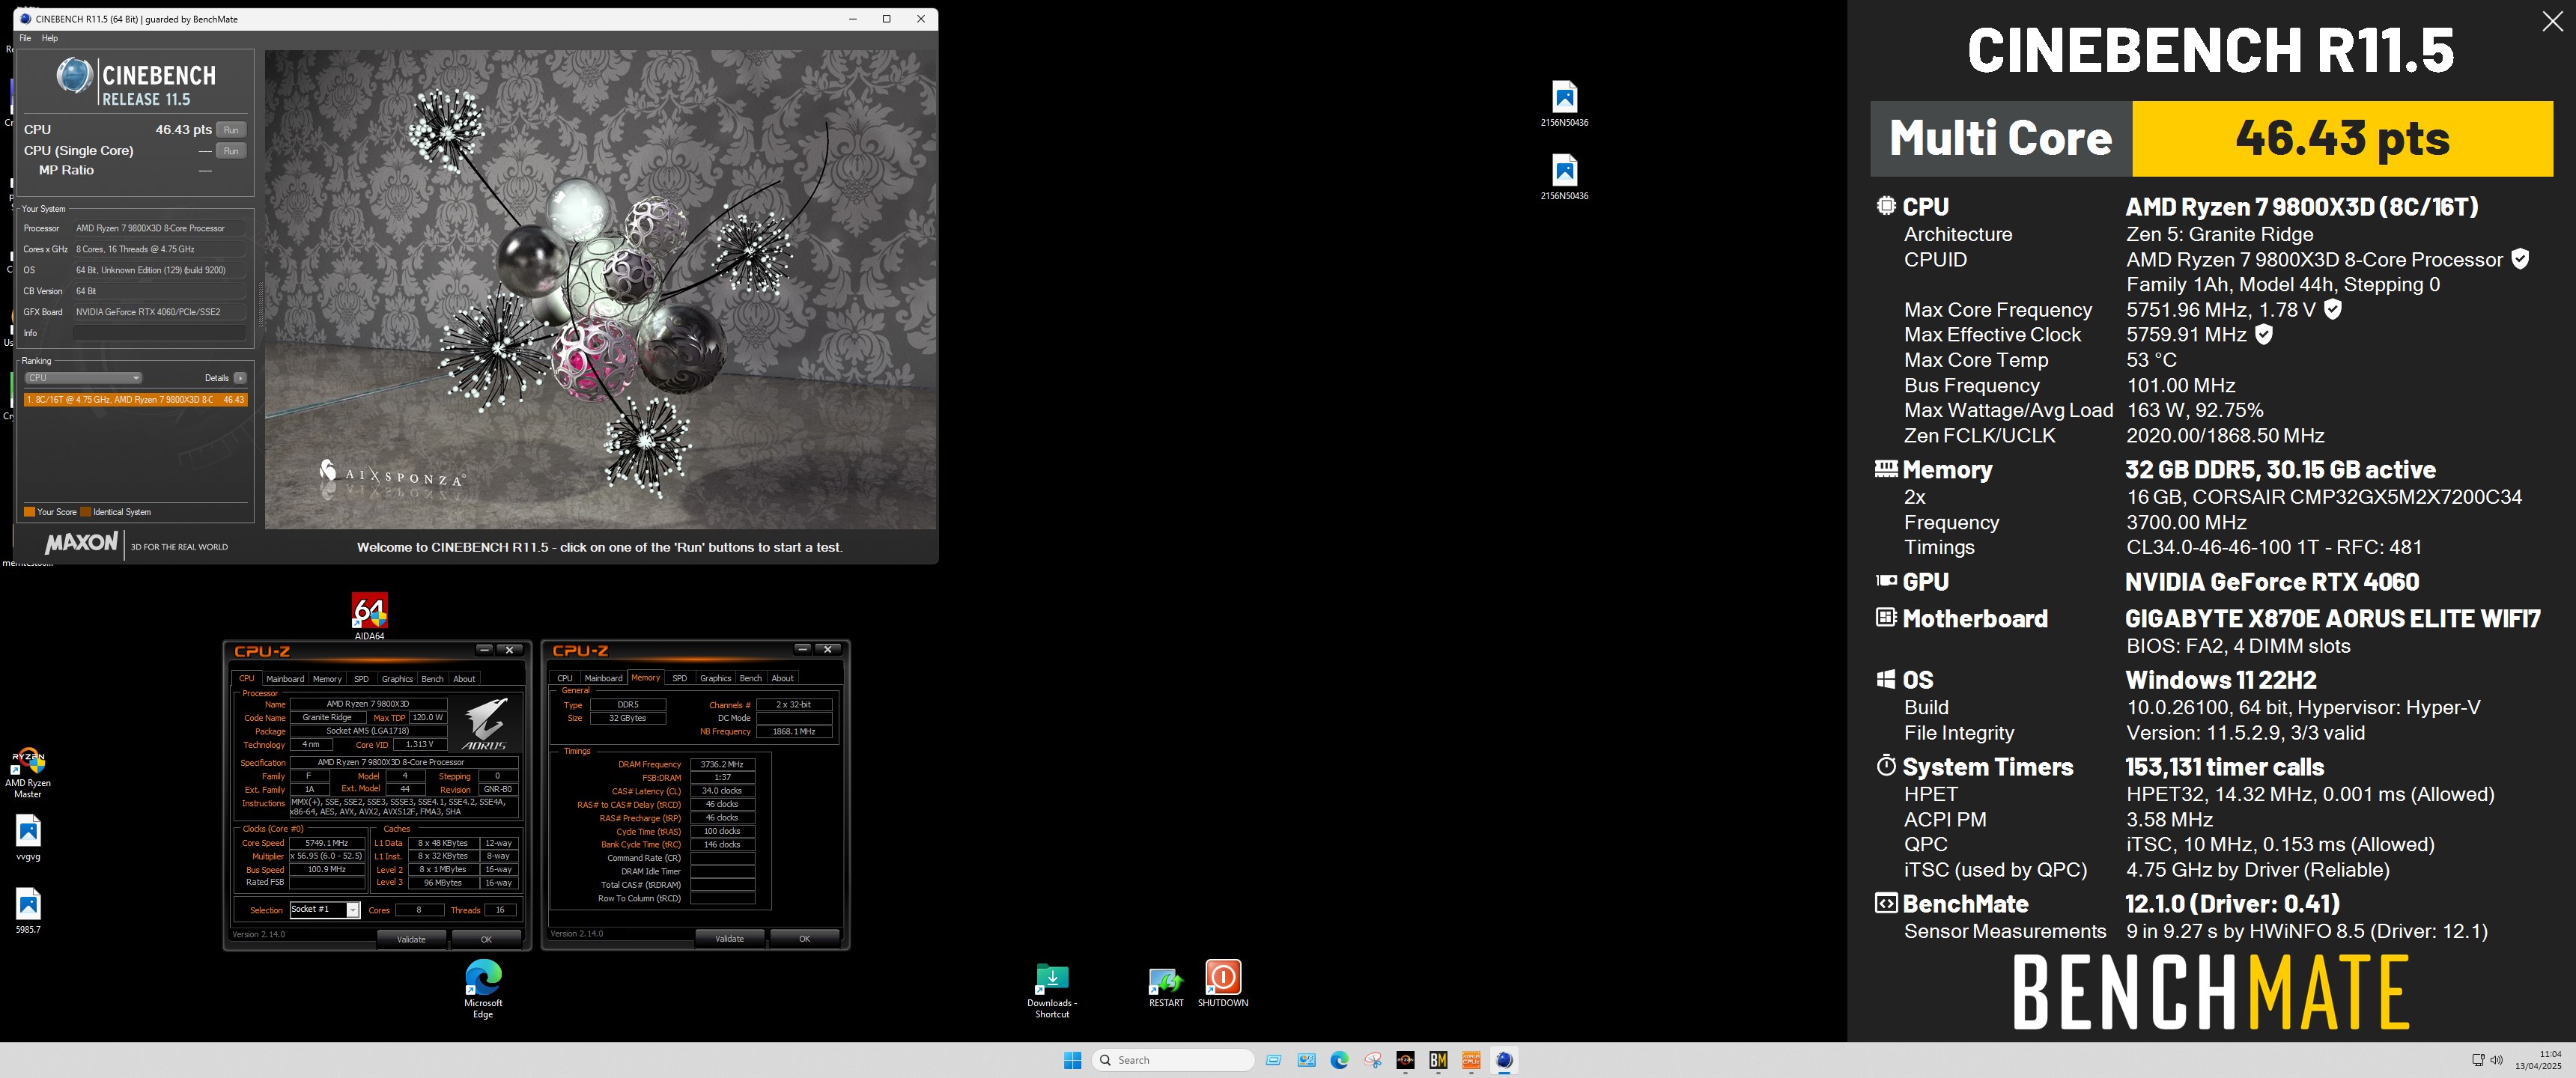Select the 5985.7 desktop file icon
The image size is (2576, 1078).
[x=28, y=911]
